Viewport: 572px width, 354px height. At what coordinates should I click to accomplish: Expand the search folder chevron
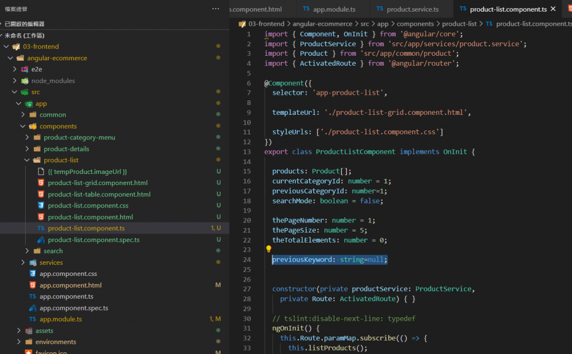click(27, 251)
